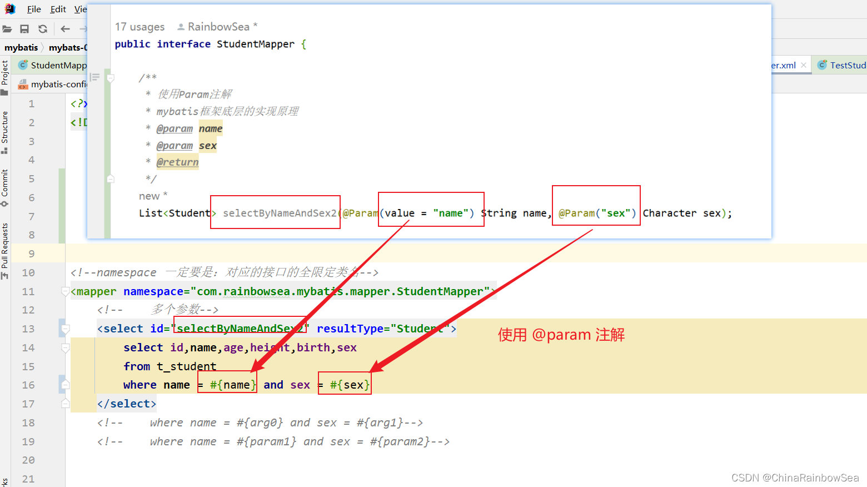Image resolution: width=867 pixels, height=487 pixels.
Task: Click the class icon on StudentMapp tab
Action: (x=23, y=65)
